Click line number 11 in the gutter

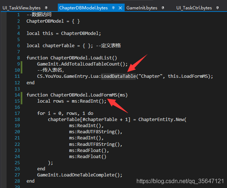coord(17,76)
